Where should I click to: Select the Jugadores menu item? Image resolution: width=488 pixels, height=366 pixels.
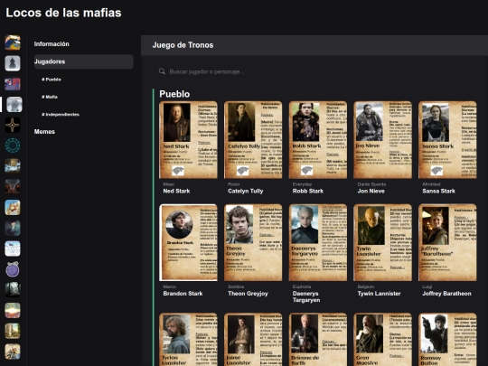pos(83,61)
